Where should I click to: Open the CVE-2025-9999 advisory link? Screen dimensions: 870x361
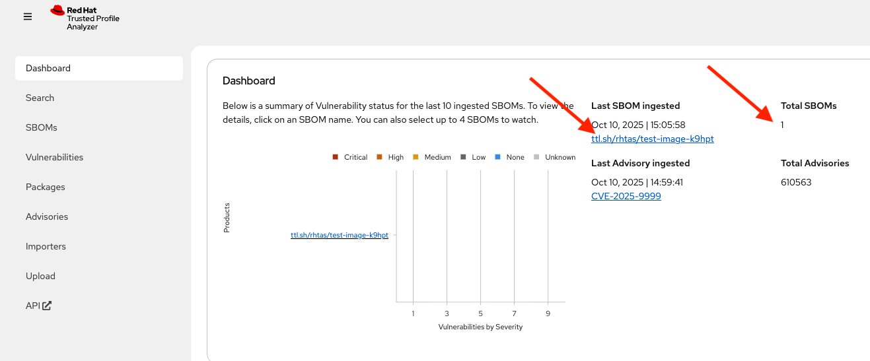626,196
